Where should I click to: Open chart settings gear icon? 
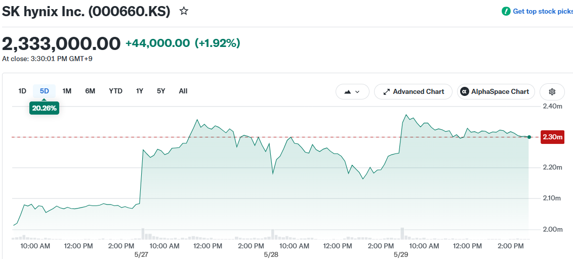pyautogui.click(x=552, y=92)
